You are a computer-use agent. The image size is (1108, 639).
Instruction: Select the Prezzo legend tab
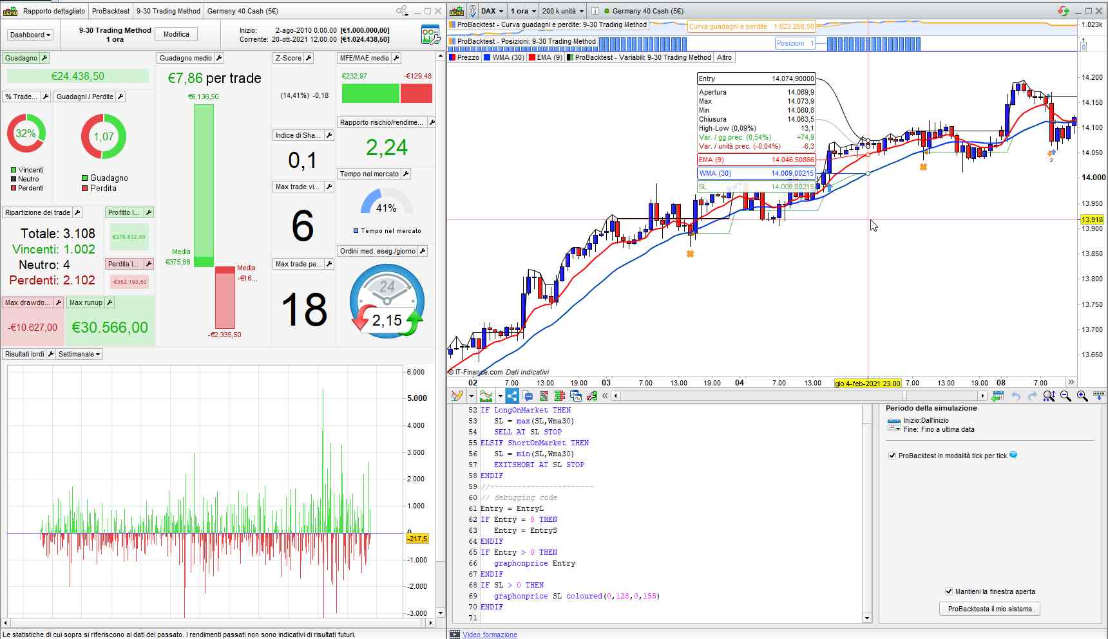(x=464, y=57)
